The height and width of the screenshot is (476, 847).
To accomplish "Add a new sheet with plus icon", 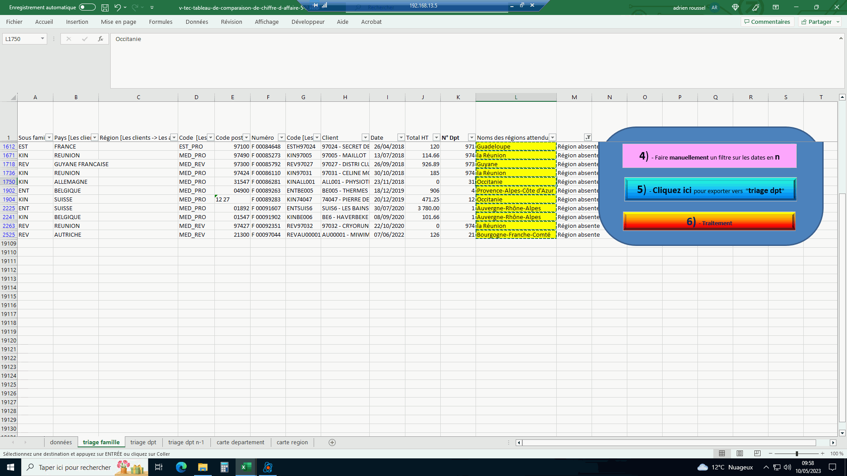I will tap(332, 443).
